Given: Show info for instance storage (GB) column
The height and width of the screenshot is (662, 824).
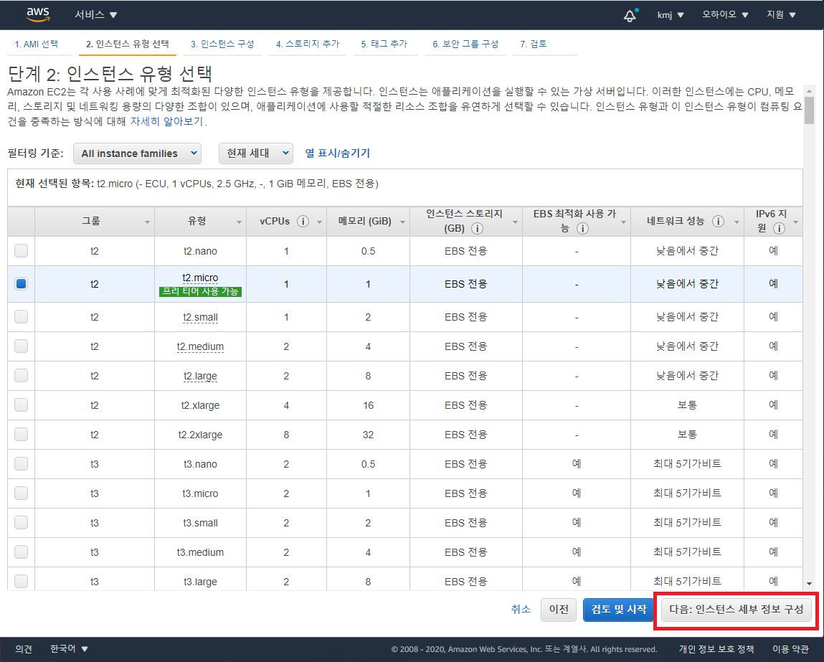Looking at the screenshot, I should pos(477,229).
